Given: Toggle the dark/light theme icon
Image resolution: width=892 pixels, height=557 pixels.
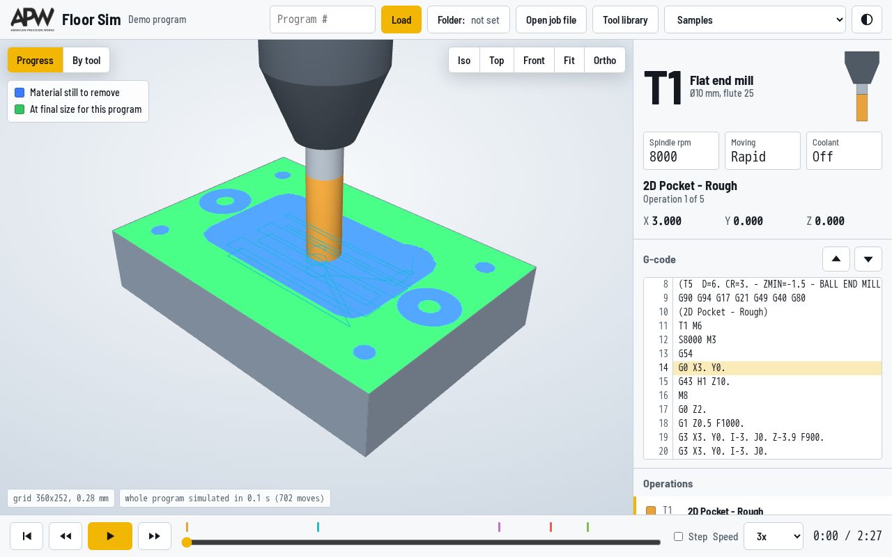Looking at the screenshot, I should coord(867,19).
